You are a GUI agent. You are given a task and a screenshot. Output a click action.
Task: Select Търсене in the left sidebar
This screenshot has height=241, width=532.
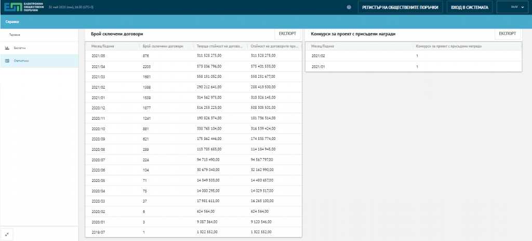15,35
